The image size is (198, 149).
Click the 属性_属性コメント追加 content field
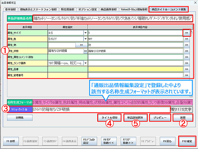136,57
